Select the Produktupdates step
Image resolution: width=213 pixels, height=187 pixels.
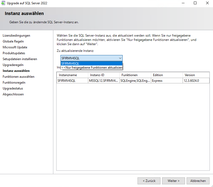tap(14, 53)
